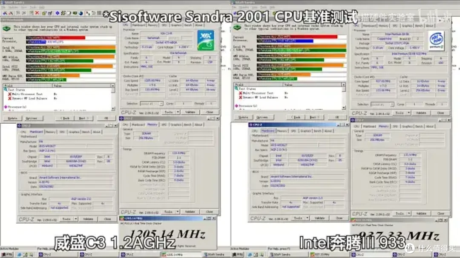Screen dimensions: 460x258
Task: Click the Start button on the VIA-side taskbar
Action: (7, 255)
